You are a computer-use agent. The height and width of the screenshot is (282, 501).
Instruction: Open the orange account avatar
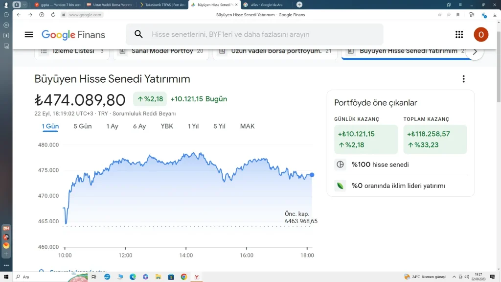[480, 34]
